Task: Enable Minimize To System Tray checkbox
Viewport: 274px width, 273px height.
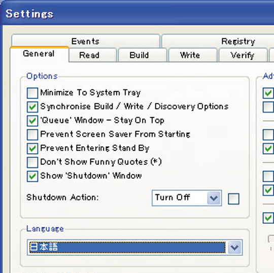Action: click(x=32, y=93)
